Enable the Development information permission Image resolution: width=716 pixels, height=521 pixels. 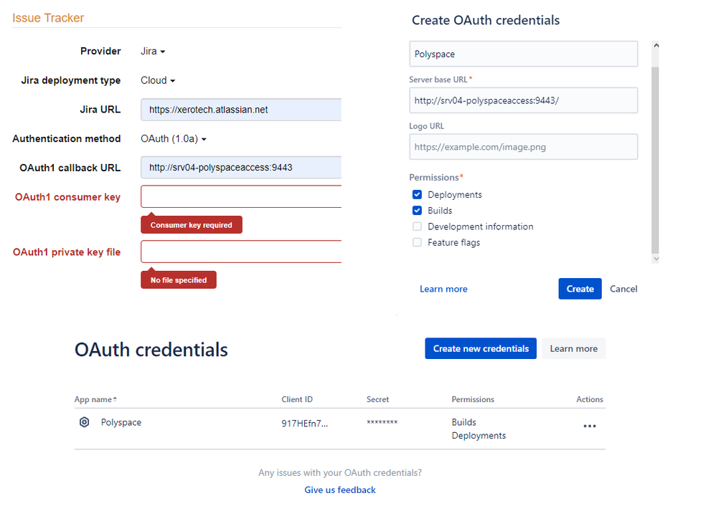[x=417, y=226]
